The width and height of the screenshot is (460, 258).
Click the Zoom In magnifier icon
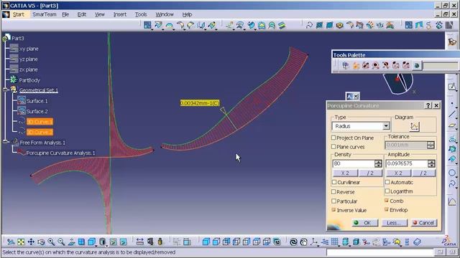pyautogui.click(x=51, y=242)
